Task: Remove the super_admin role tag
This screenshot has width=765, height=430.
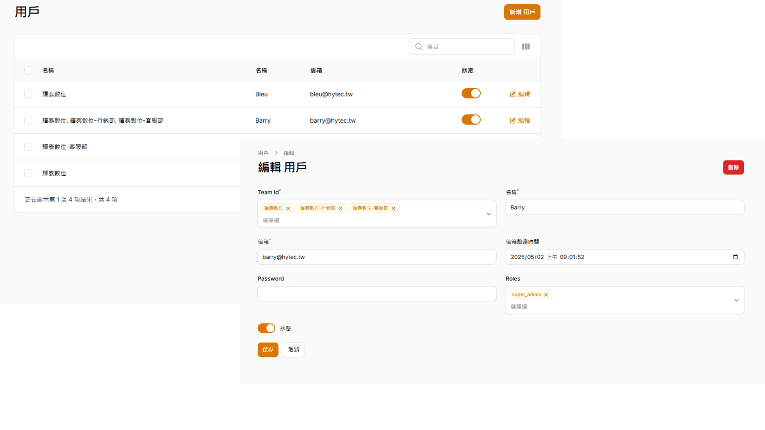Action: pyautogui.click(x=546, y=295)
